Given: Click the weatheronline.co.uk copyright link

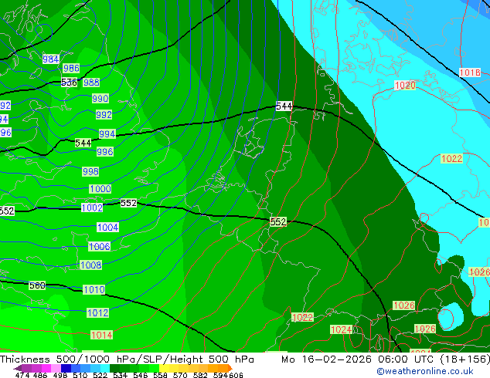Looking at the screenshot, I should [424, 371].
